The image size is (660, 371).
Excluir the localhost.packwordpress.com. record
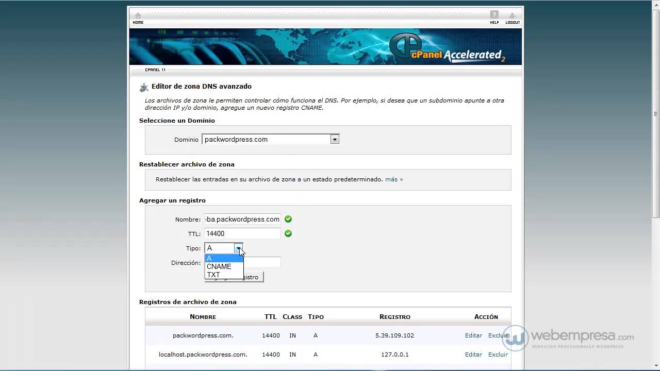(x=498, y=355)
